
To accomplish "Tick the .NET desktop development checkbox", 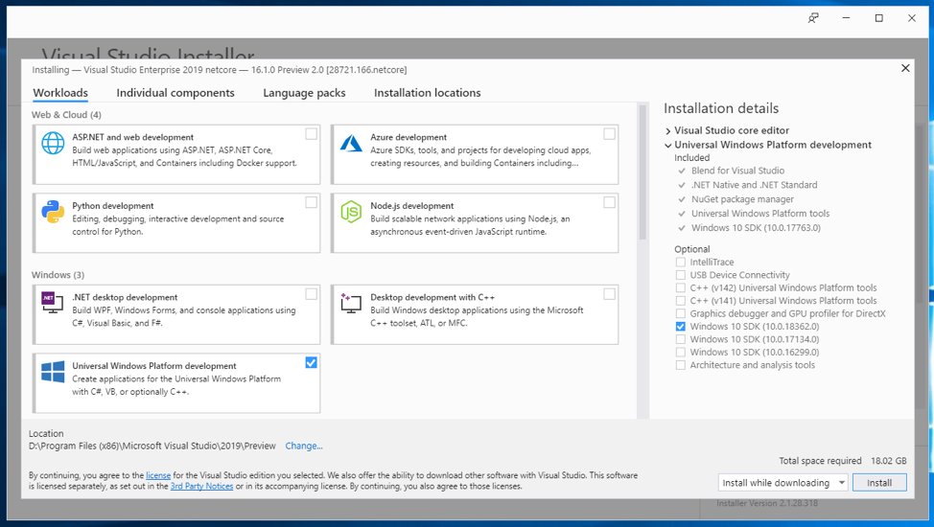I will tap(311, 294).
